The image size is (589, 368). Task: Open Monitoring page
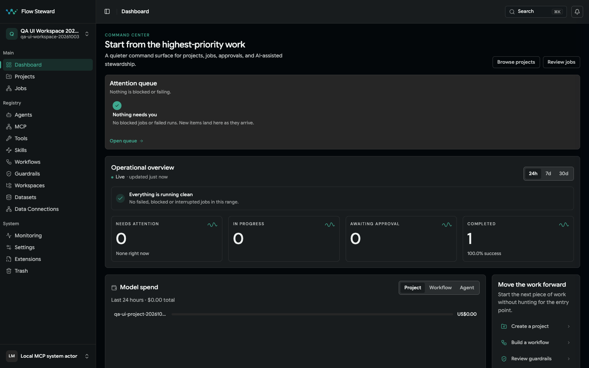pyautogui.click(x=48, y=236)
